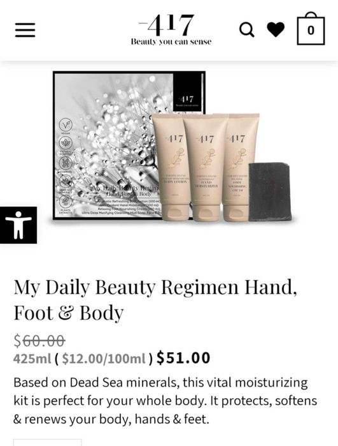Open the shopping bag cart

pyautogui.click(x=311, y=29)
